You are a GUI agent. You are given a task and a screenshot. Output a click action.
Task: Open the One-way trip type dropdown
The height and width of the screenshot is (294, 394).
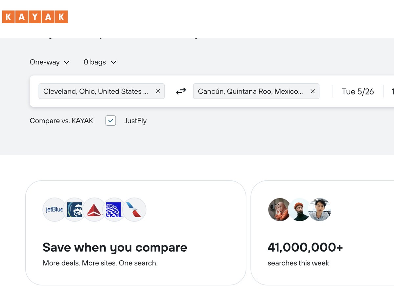coord(50,62)
